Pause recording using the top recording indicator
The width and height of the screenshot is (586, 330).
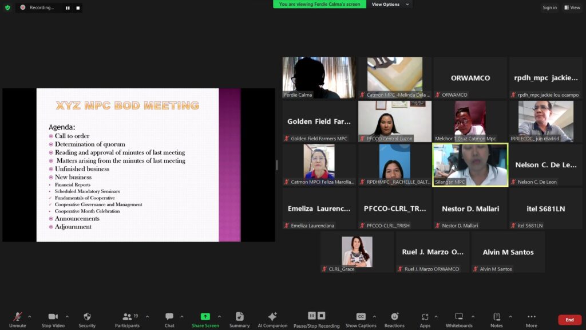click(68, 8)
